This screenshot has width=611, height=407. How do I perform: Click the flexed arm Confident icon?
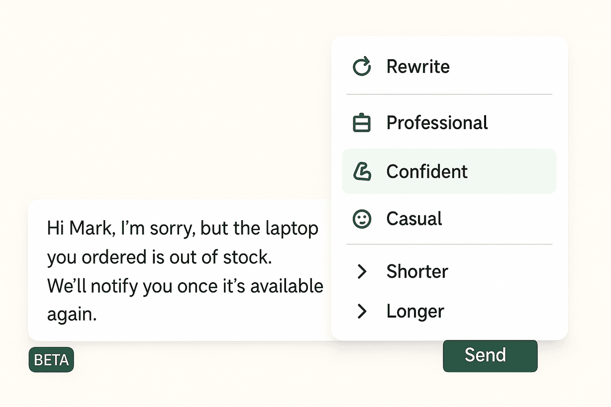(362, 171)
